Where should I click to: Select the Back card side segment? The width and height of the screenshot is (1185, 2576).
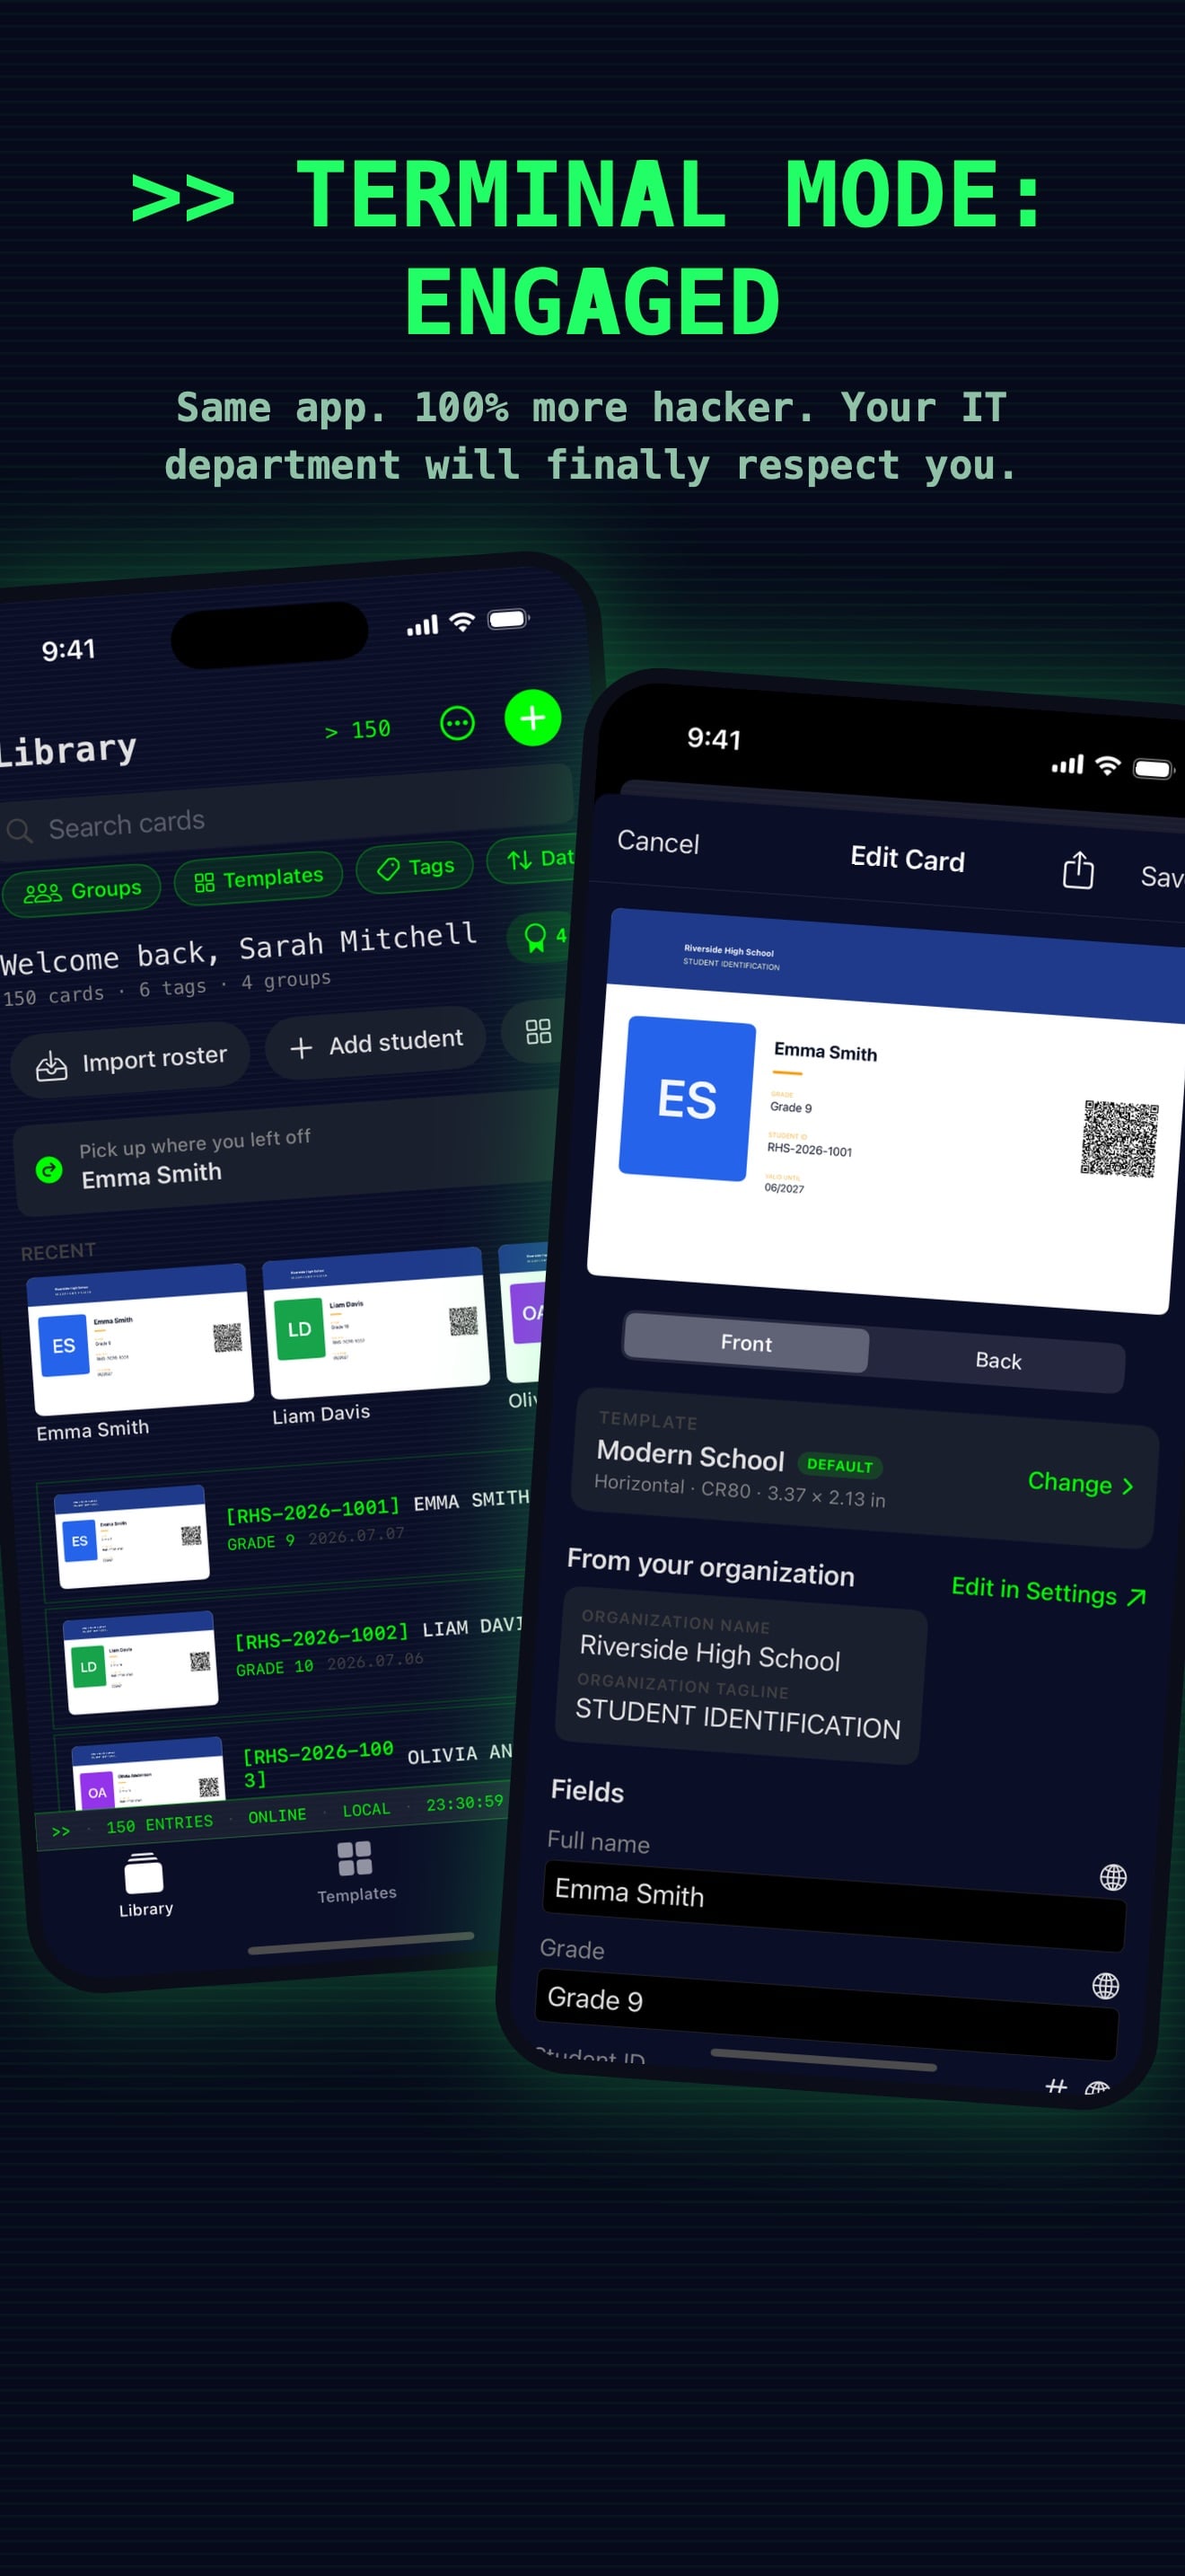(998, 1360)
